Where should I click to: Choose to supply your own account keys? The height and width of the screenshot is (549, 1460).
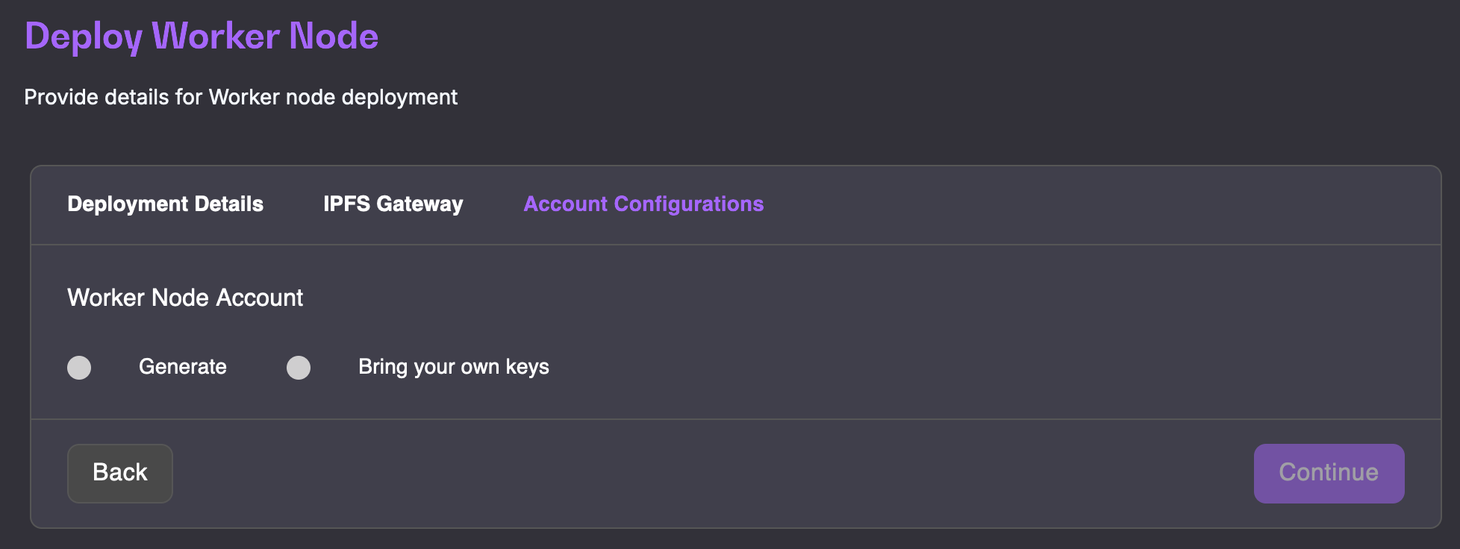[299, 368]
